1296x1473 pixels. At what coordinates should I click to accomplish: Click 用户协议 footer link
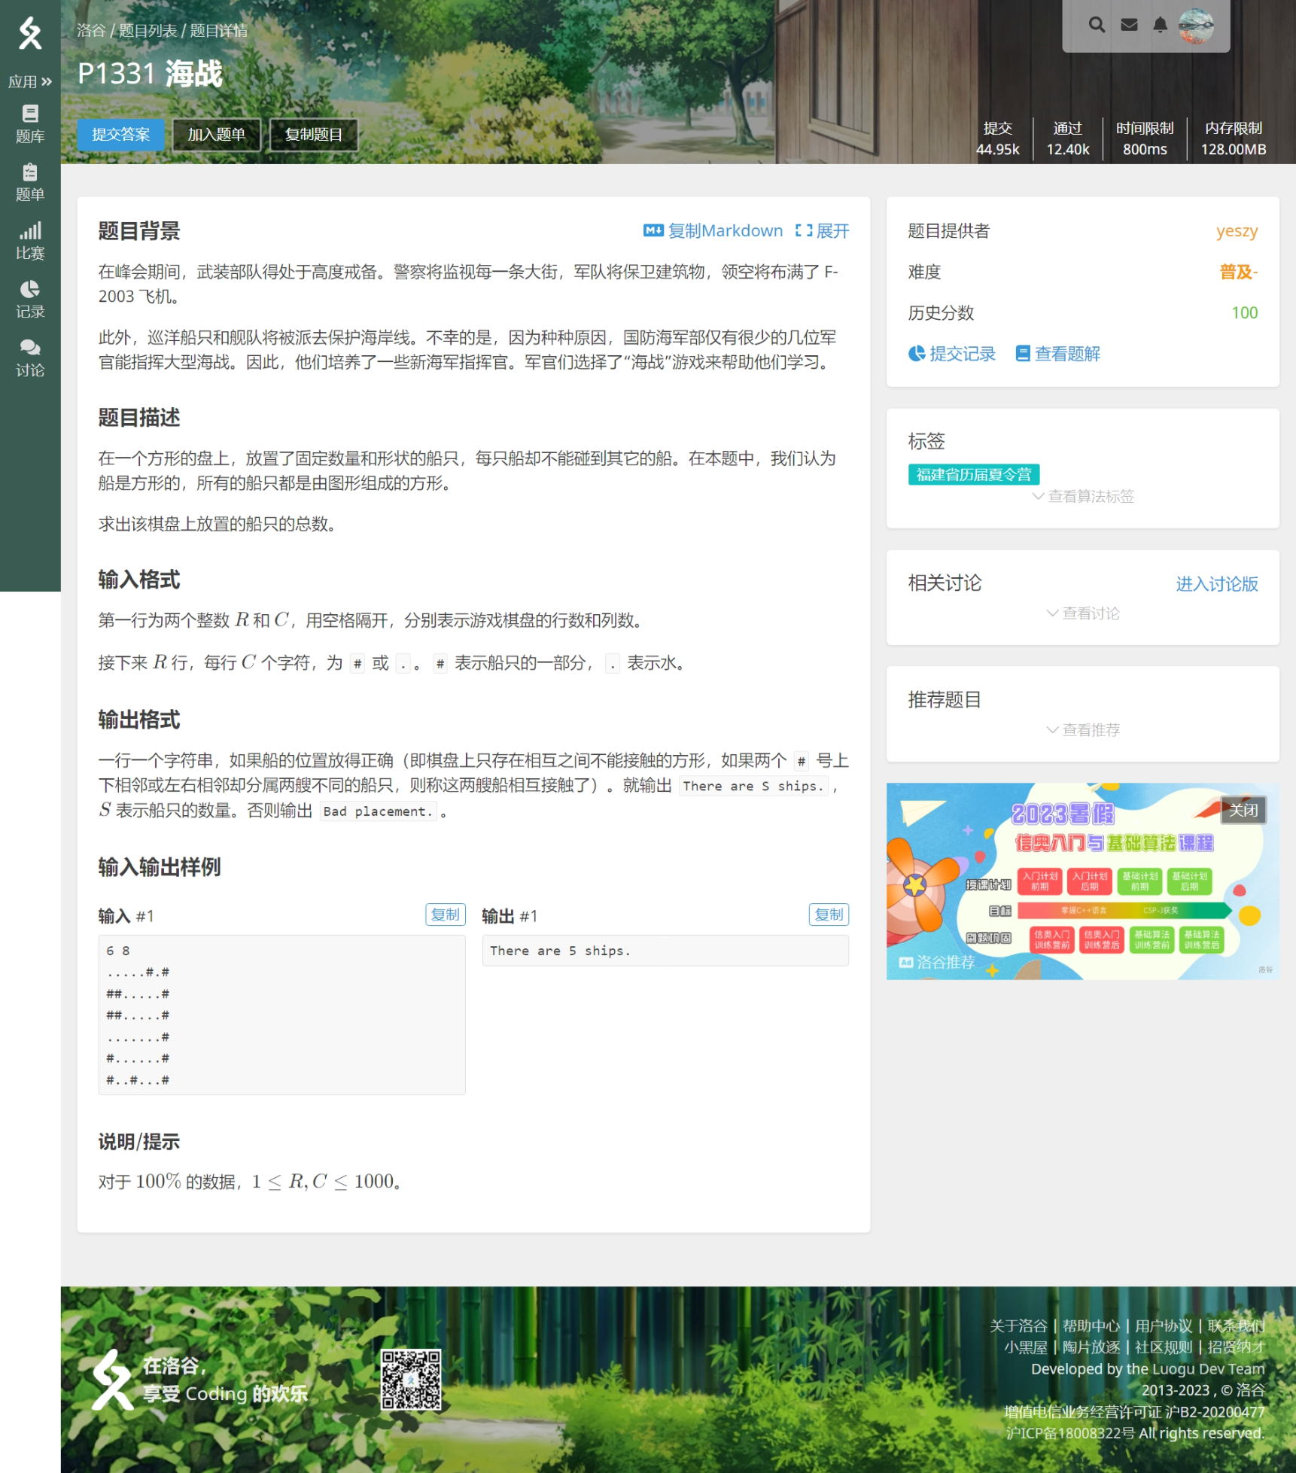(1164, 1326)
